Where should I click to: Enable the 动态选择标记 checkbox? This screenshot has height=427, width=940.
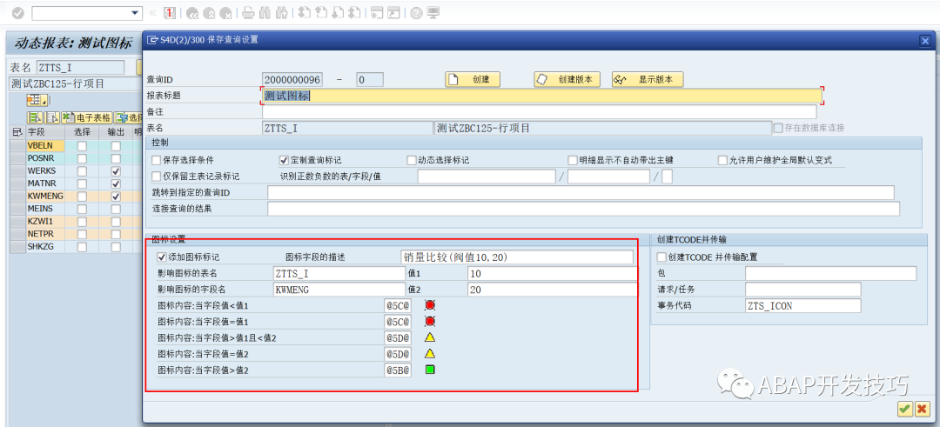tap(411, 161)
